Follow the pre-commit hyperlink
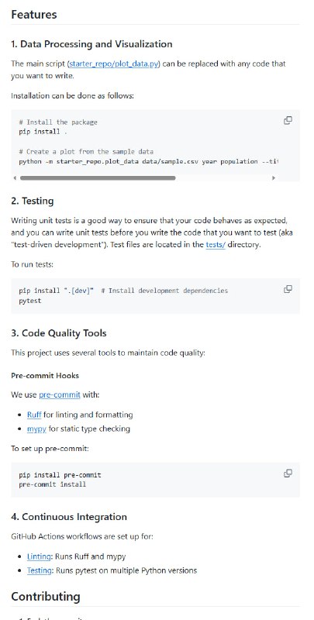 pyautogui.click(x=60, y=394)
